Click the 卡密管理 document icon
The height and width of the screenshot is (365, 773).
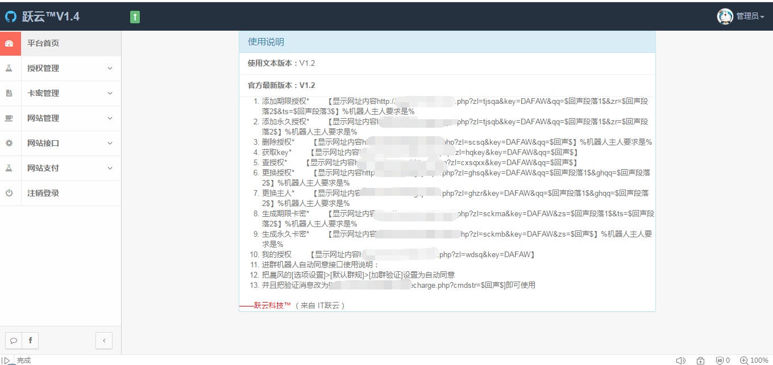click(x=10, y=93)
